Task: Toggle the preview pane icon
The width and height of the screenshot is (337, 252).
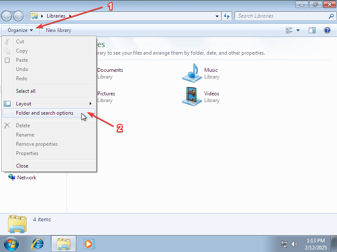Action: point(312,30)
